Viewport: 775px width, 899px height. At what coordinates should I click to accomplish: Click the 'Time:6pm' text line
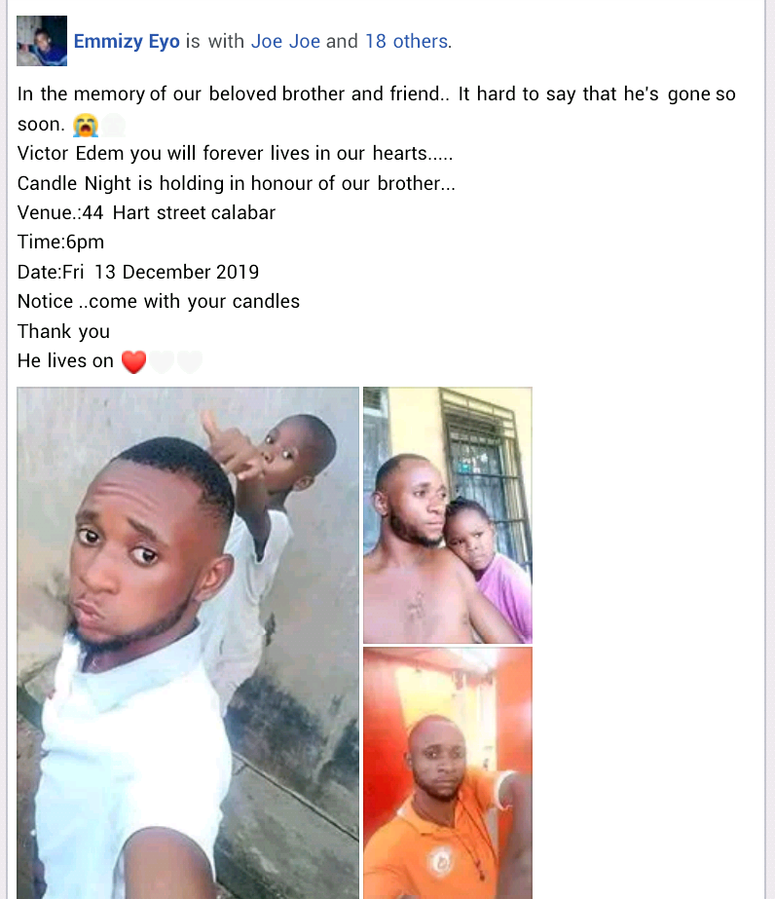(x=60, y=242)
